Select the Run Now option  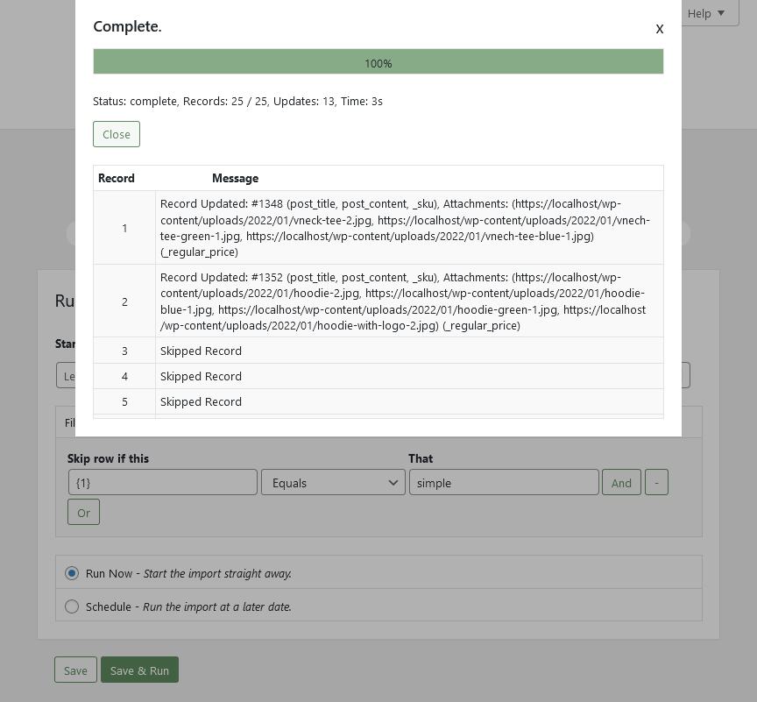pyautogui.click(x=72, y=573)
